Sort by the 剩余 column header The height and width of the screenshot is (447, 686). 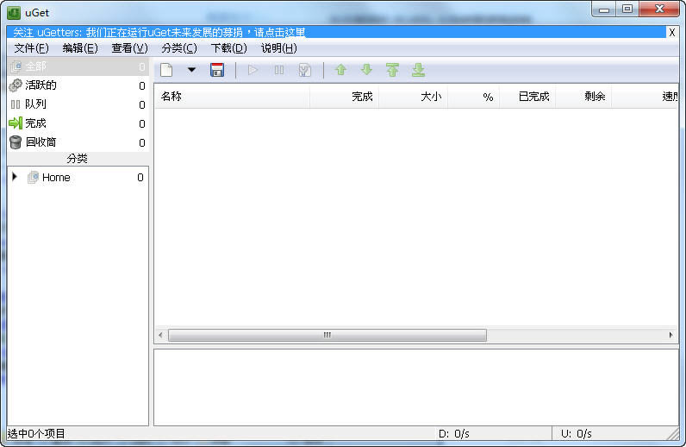coord(583,97)
